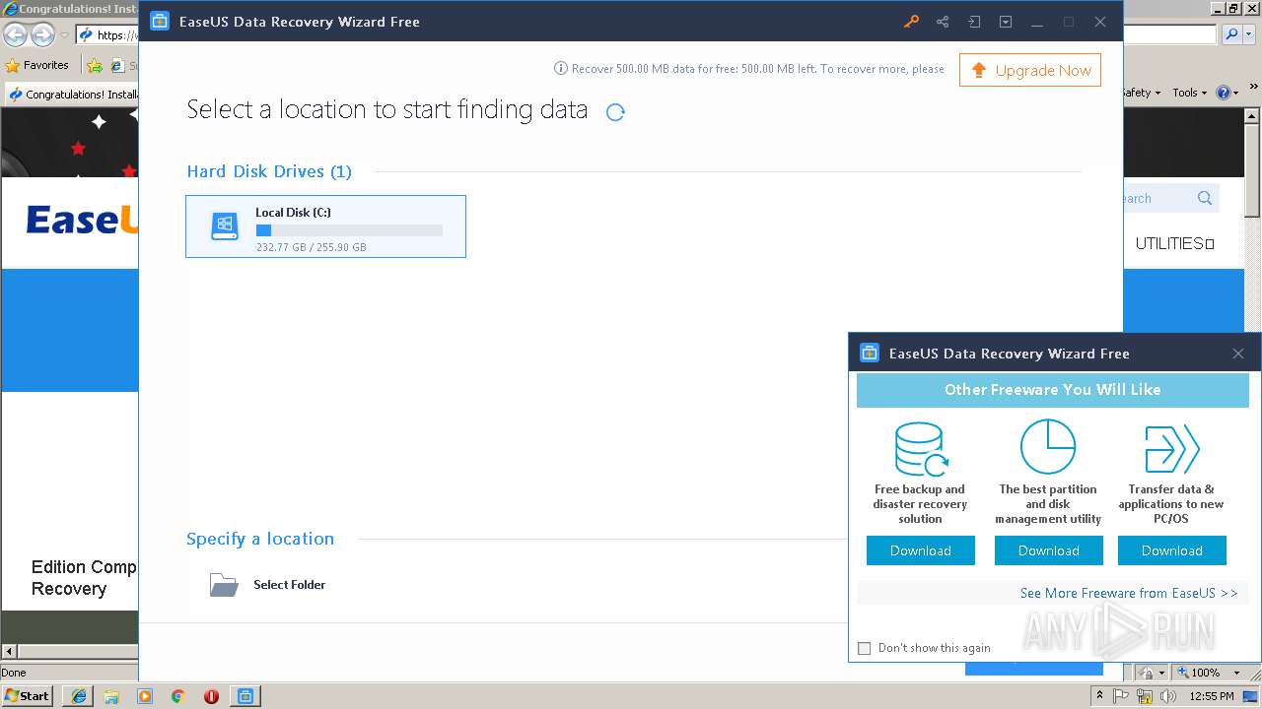Select the Local Disk (C:) drive
The height and width of the screenshot is (709, 1262).
click(x=325, y=226)
